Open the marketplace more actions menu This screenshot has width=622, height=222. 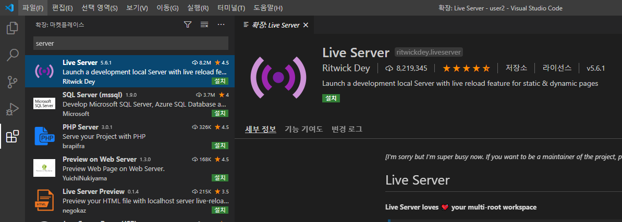point(222,24)
